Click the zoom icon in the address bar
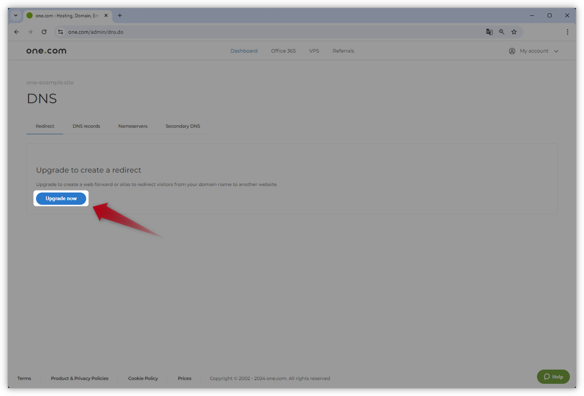The image size is (584, 396). [x=501, y=32]
